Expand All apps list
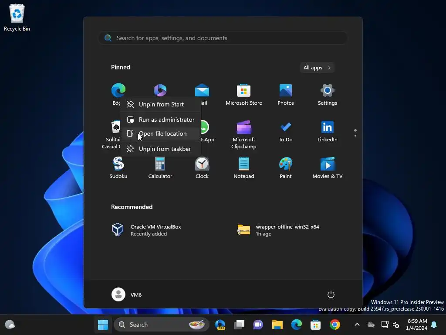Viewport: 446px width, 335px height. pyautogui.click(x=317, y=68)
